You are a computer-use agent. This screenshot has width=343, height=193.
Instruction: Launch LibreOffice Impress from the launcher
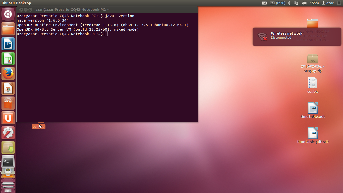coord(8,88)
